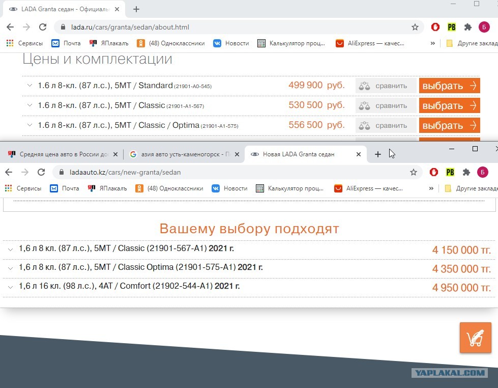View site info lock in ladaauto.kz window
Screen dimensions: 498x388
[62, 172]
